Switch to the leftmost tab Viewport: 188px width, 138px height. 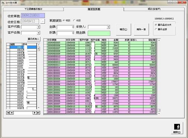pos(33,9)
